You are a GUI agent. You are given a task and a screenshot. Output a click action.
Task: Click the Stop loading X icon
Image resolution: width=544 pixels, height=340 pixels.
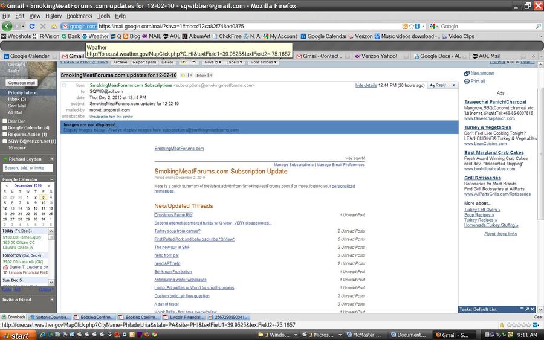pyautogui.click(x=42, y=27)
